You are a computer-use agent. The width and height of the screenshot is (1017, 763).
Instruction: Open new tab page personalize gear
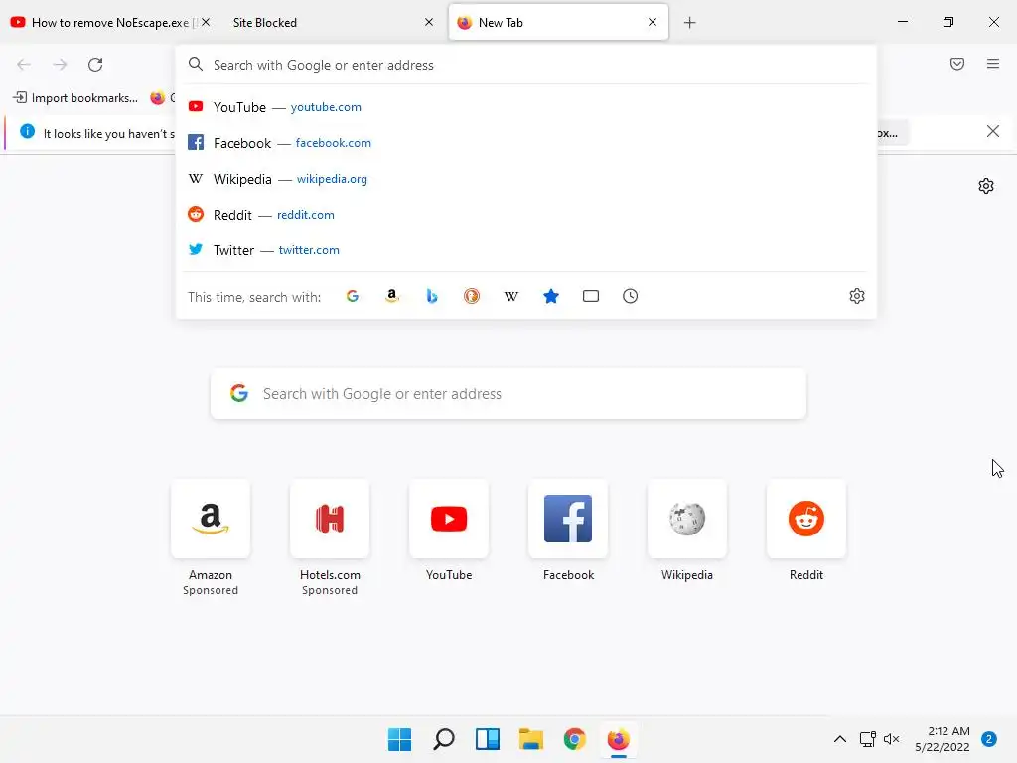point(986,186)
